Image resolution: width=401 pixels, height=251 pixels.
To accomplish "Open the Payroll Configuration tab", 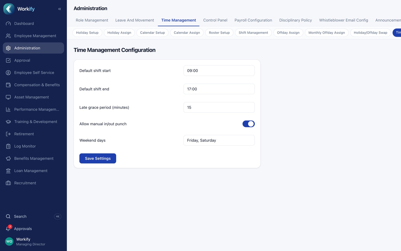I will point(253,20).
